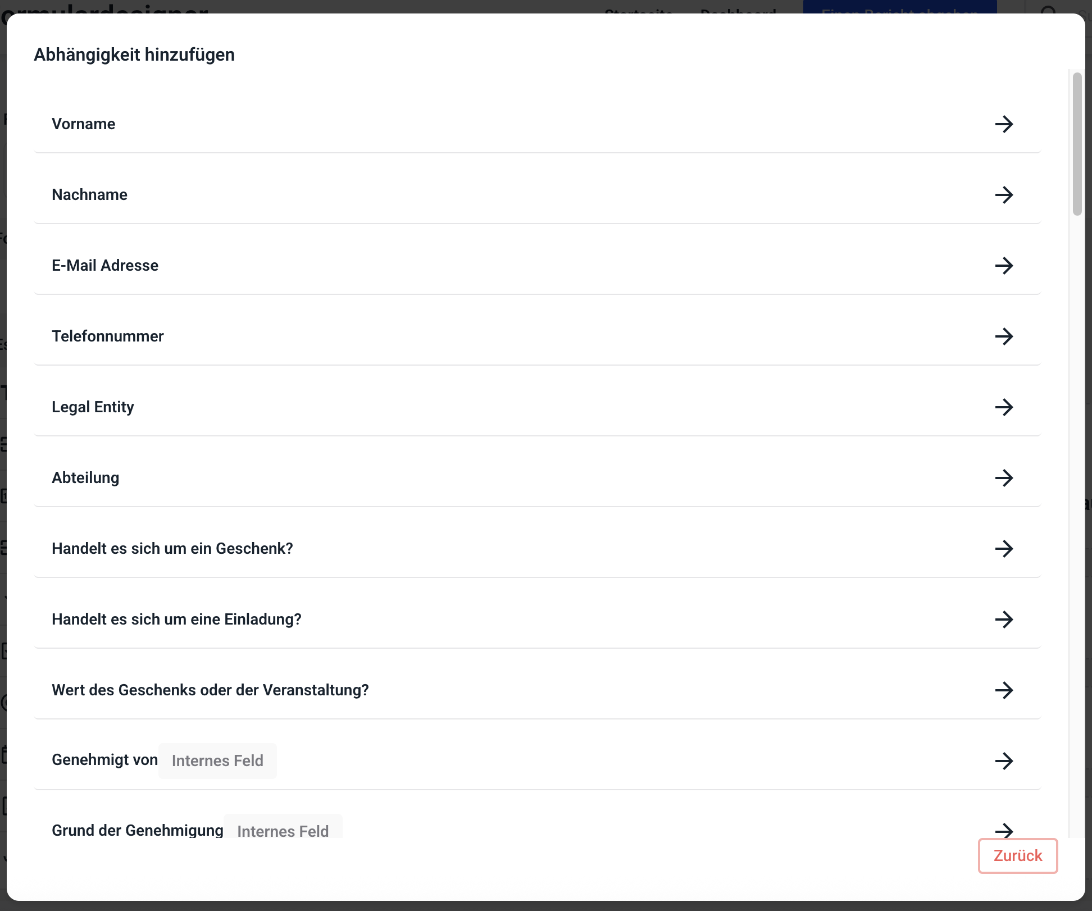Click arrow for Grund der Genehmigung
Image resolution: width=1092 pixels, height=911 pixels.
click(x=1004, y=830)
